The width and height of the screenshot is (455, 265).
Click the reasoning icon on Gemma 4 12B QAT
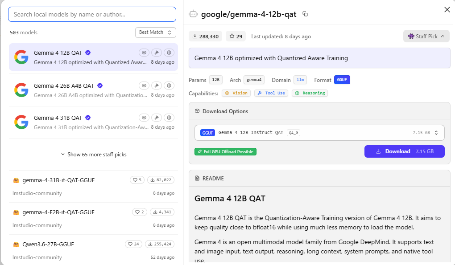(x=169, y=53)
